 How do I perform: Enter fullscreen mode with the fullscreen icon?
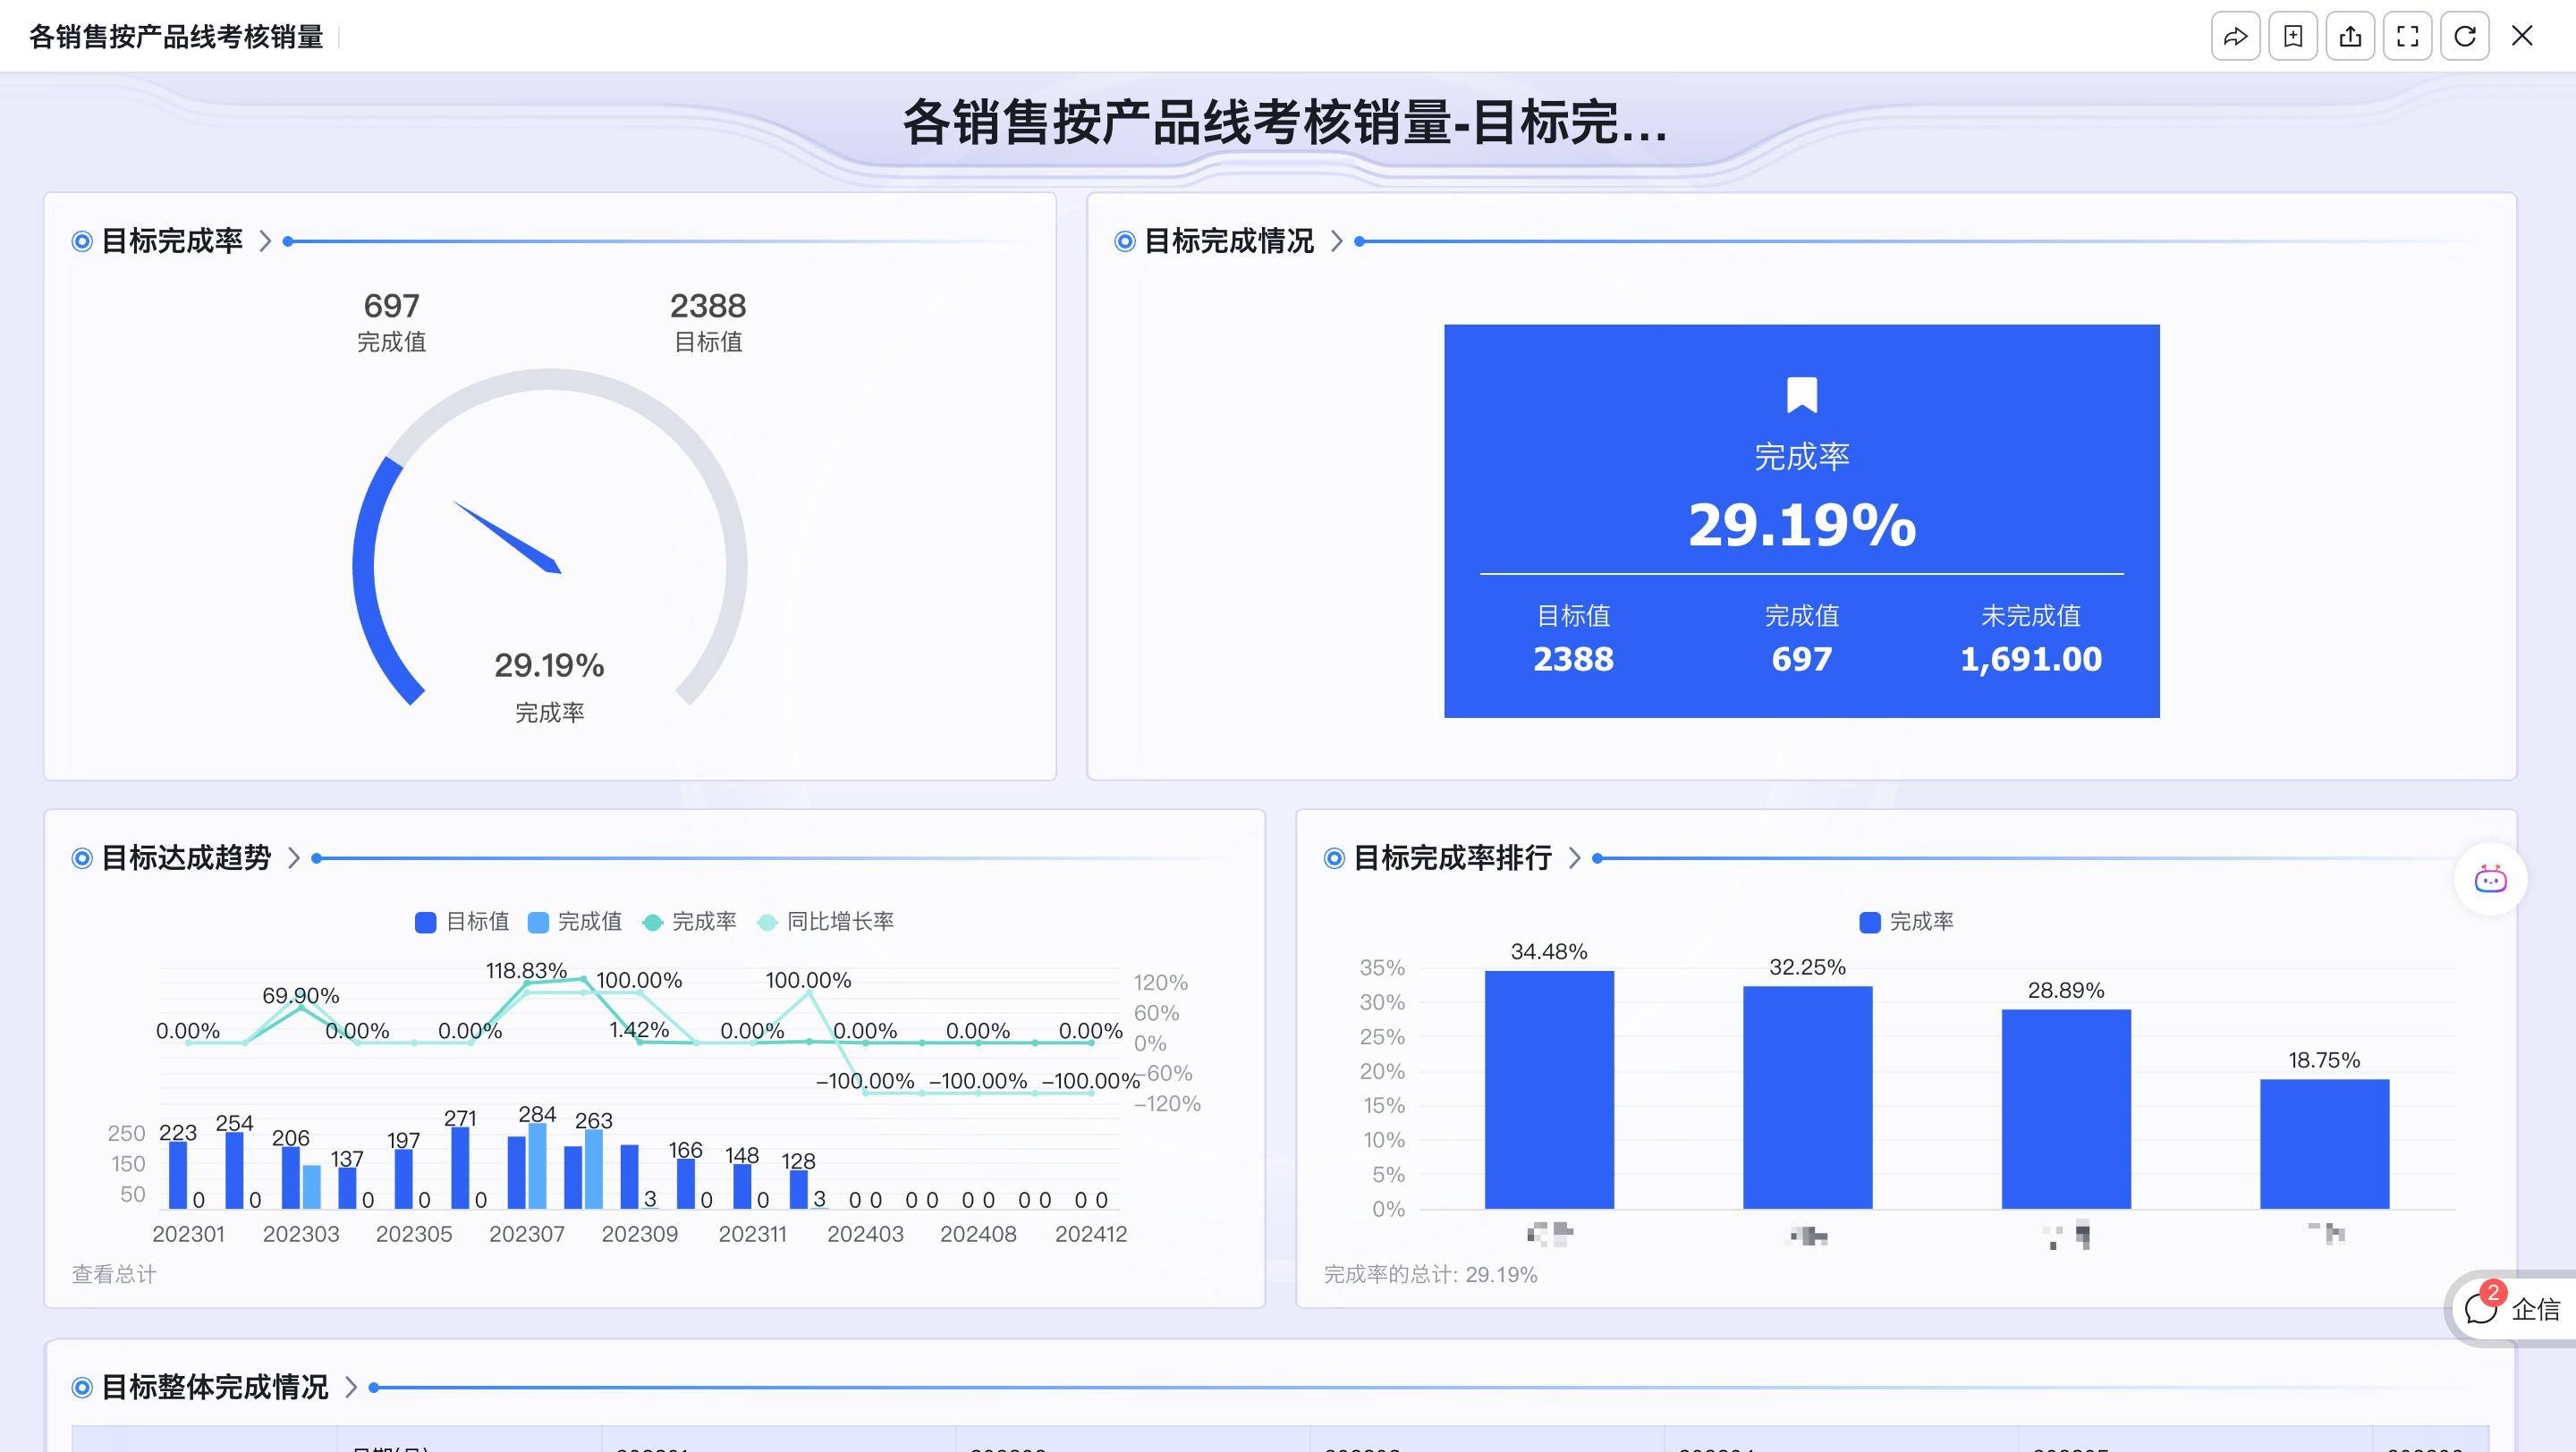2407,37
